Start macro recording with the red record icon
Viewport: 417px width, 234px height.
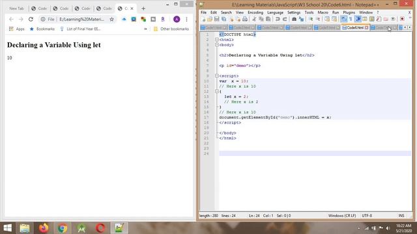(402, 19)
